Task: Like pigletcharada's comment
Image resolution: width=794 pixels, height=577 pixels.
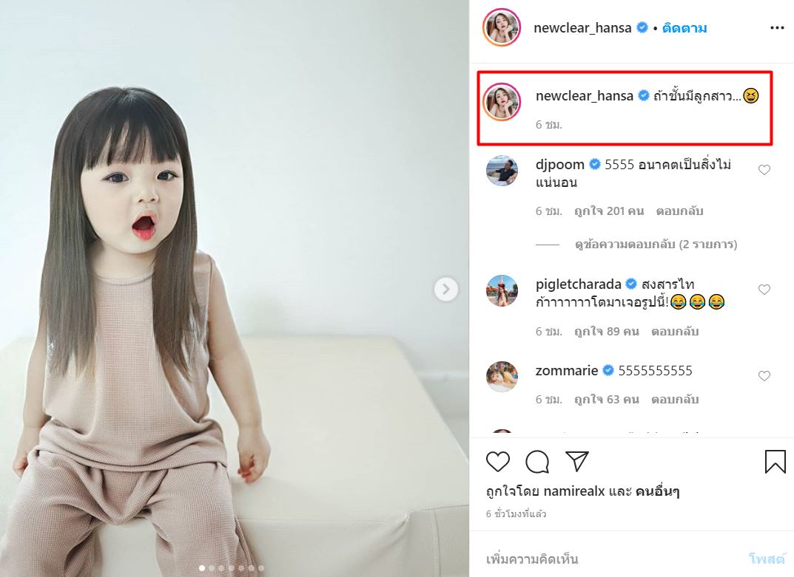Action: (764, 290)
